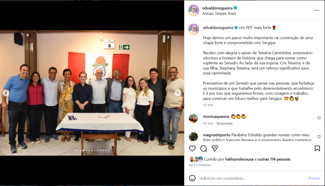This screenshot has width=325, height=186.
Task: Open the three-dot more options menu
Action: pos(316,10)
